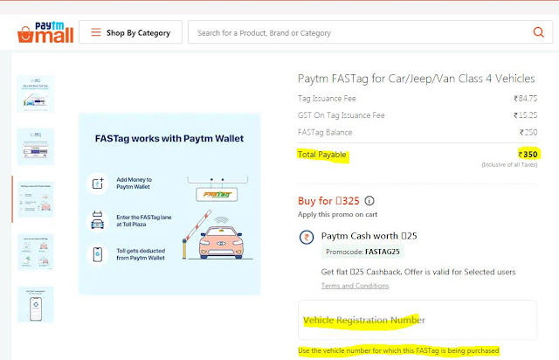Click the Get flat 25 Cashback offer text

point(418,272)
